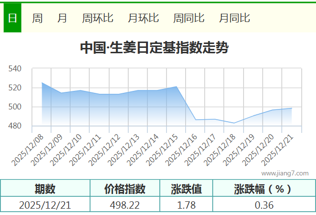Show the 周同比 comparison tab
The height and width of the screenshot is (215, 316).
pos(189,19)
